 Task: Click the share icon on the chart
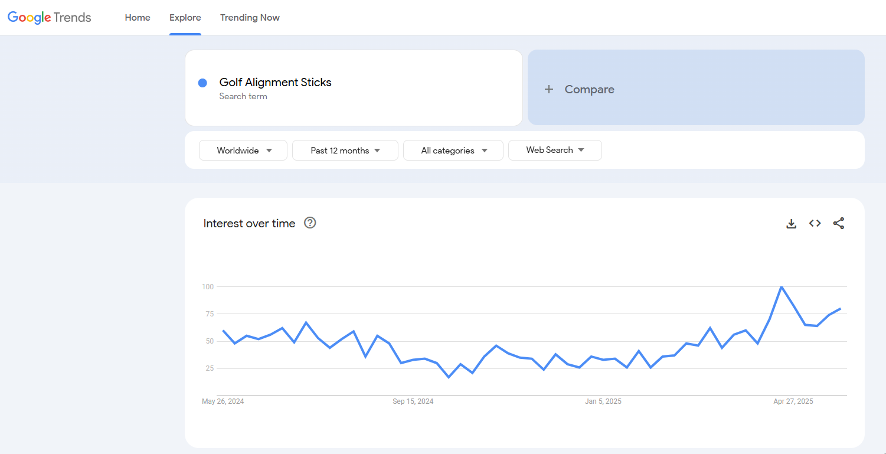point(839,223)
